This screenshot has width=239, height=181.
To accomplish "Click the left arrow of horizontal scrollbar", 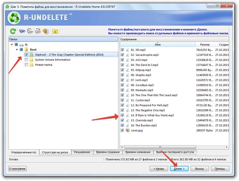I will 122,147.
